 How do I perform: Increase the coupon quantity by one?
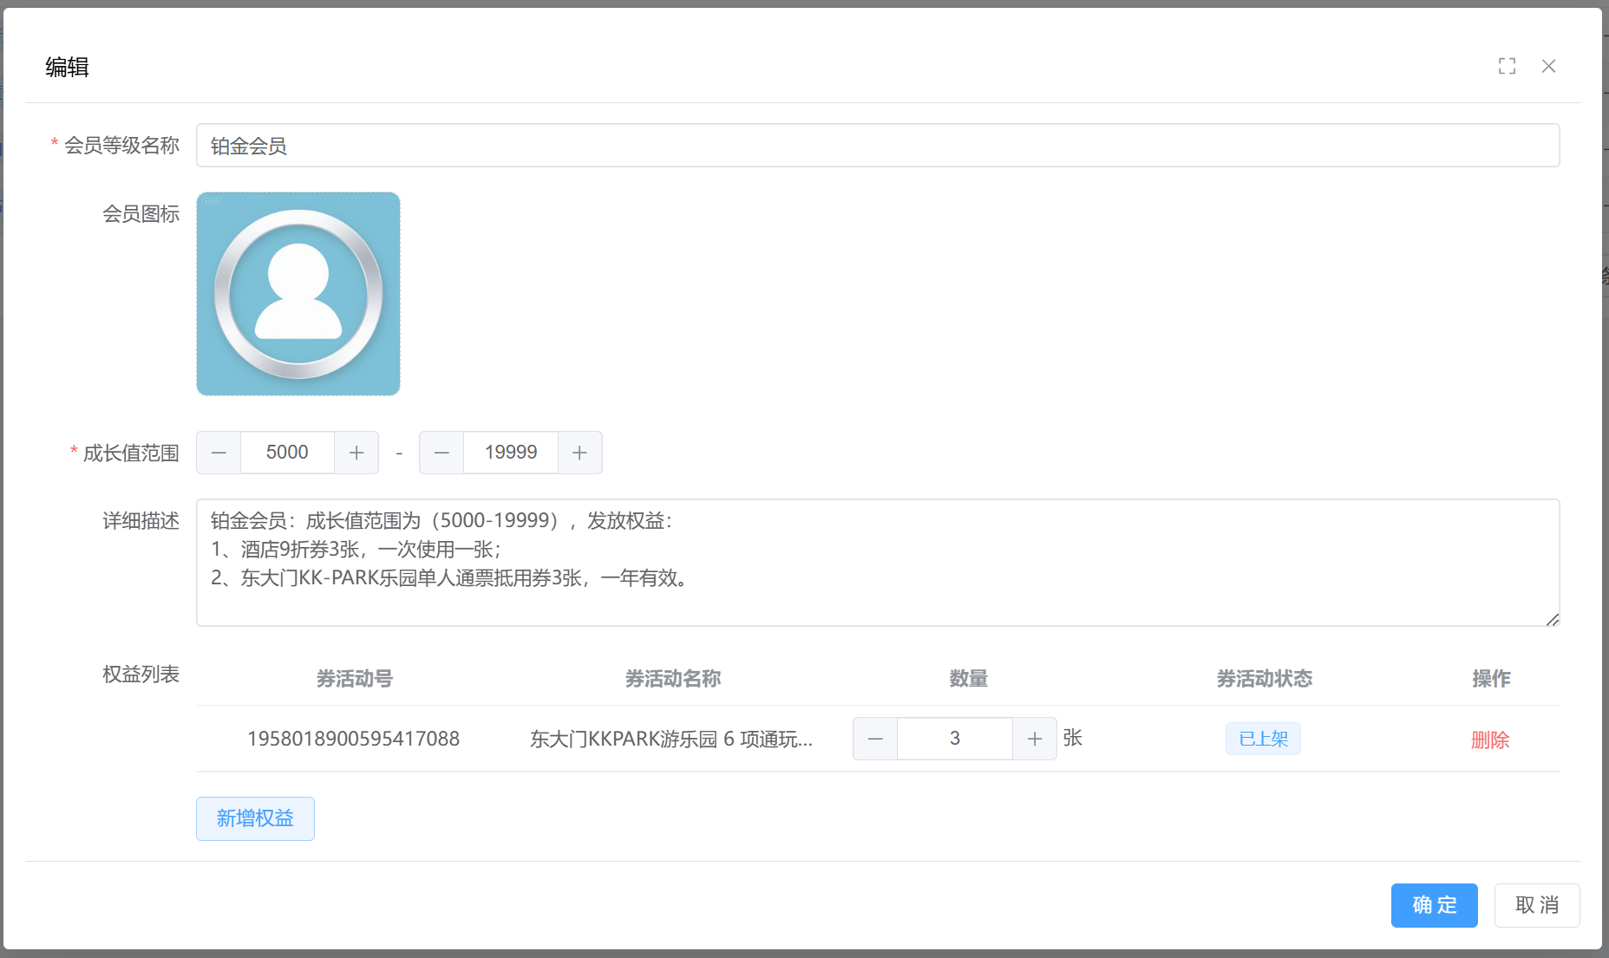tap(1034, 739)
